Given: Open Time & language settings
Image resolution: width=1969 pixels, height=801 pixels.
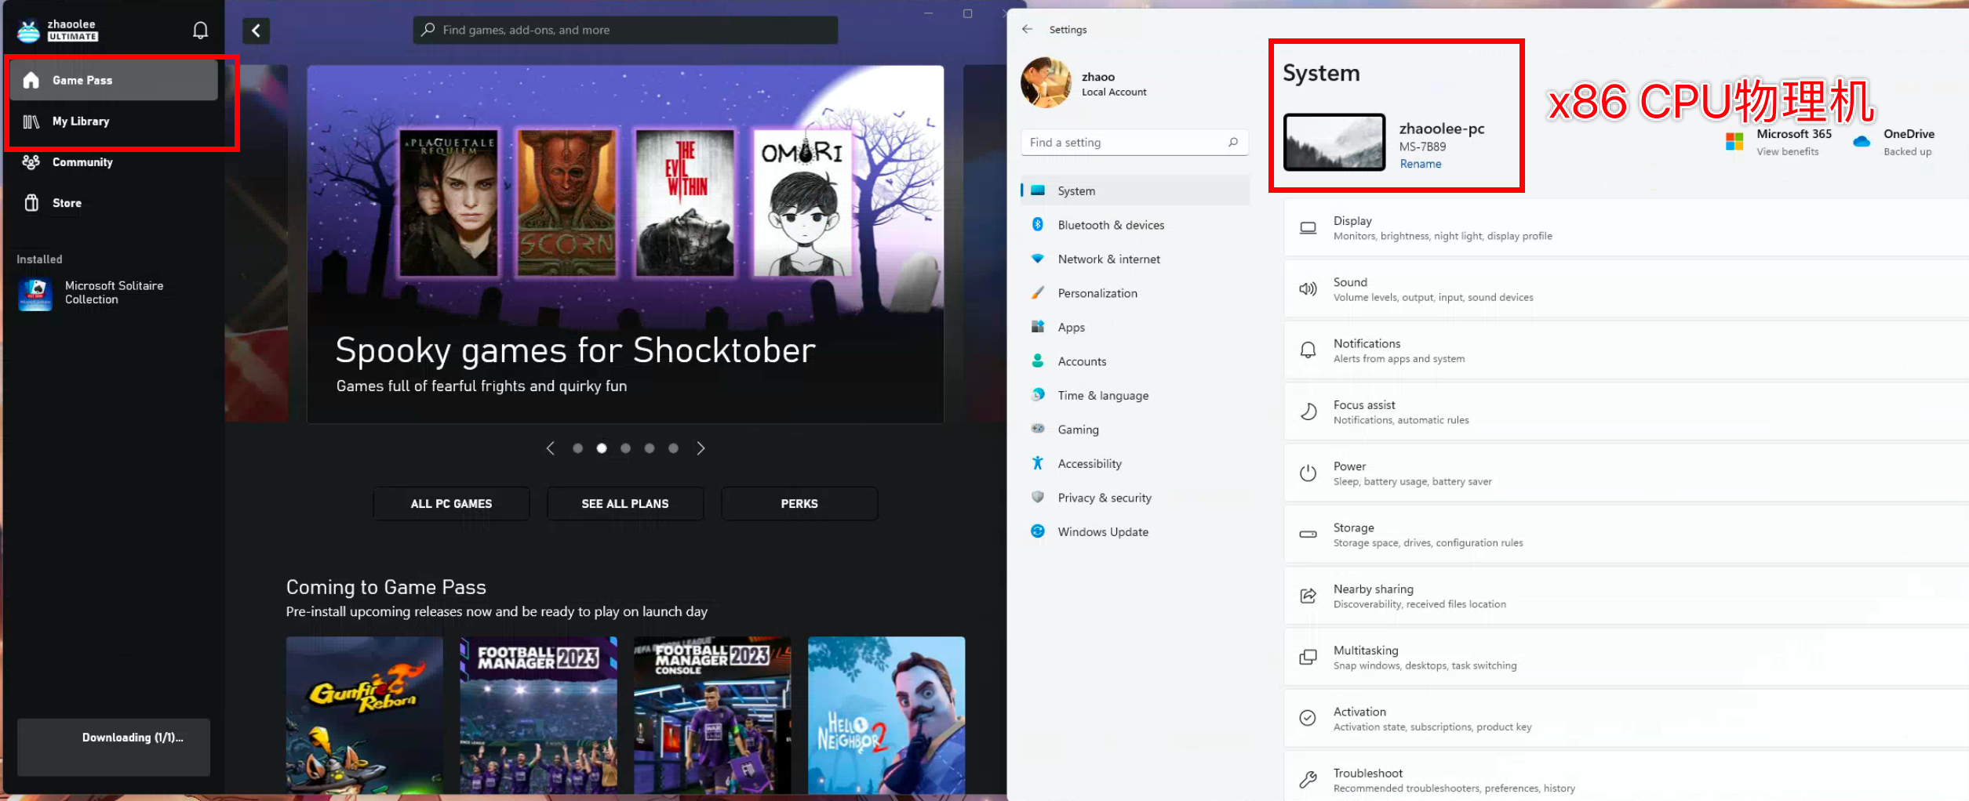Looking at the screenshot, I should [x=1135, y=395].
